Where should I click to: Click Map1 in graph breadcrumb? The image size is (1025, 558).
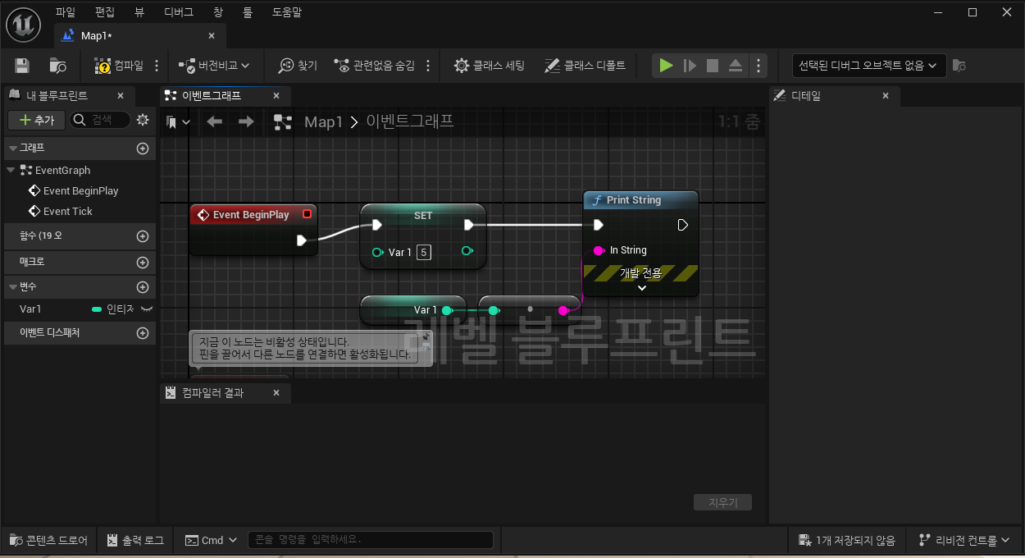pos(323,122)
